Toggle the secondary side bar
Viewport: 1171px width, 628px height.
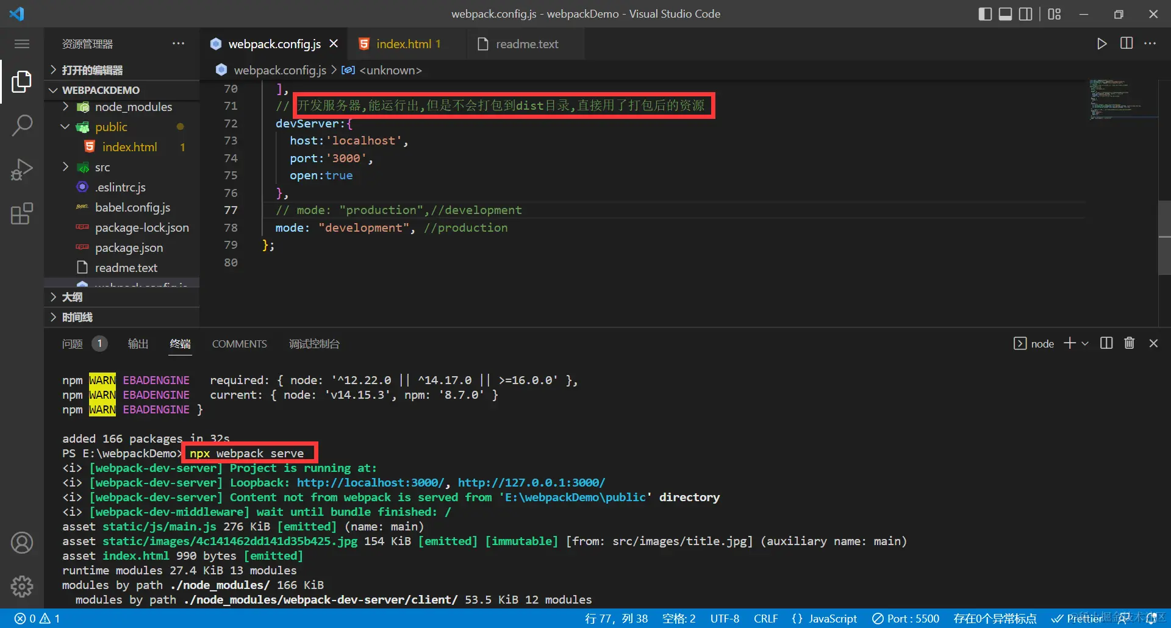(1026, 14)
